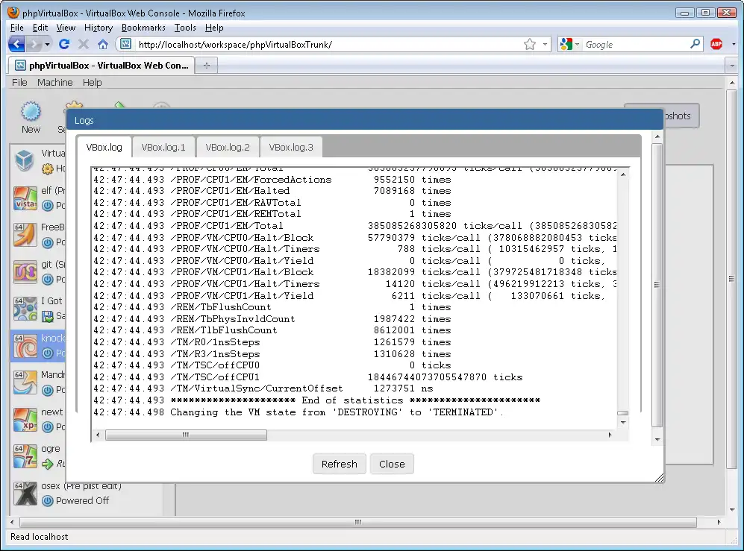
Task: Select the elf Vista VM icon
Action: 25,198
